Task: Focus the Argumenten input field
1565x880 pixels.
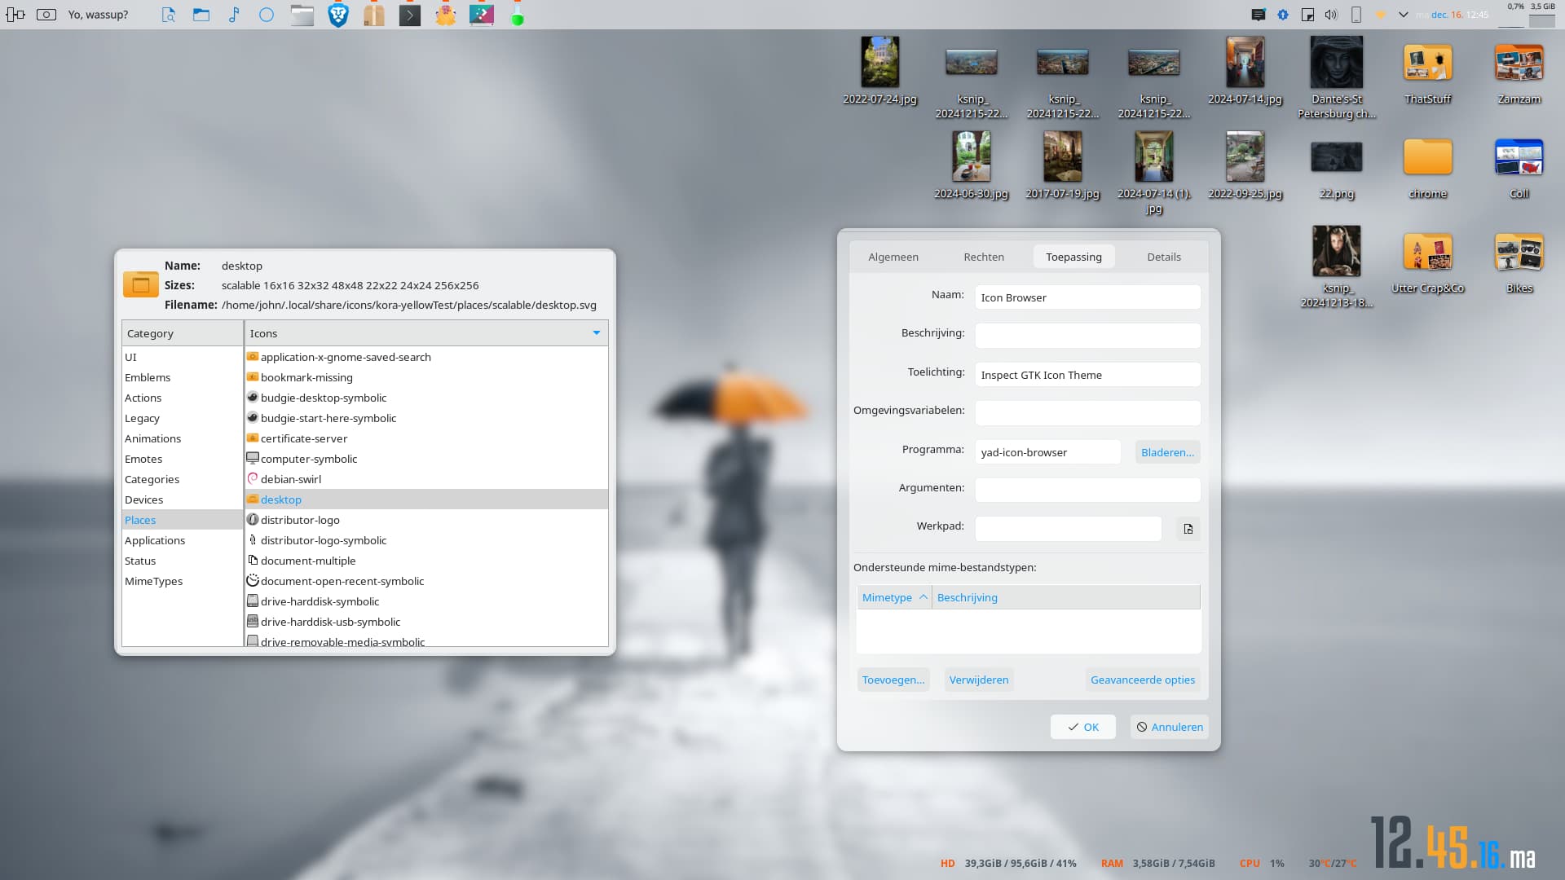Action: pyautogui.click(x=1087, y=491)
